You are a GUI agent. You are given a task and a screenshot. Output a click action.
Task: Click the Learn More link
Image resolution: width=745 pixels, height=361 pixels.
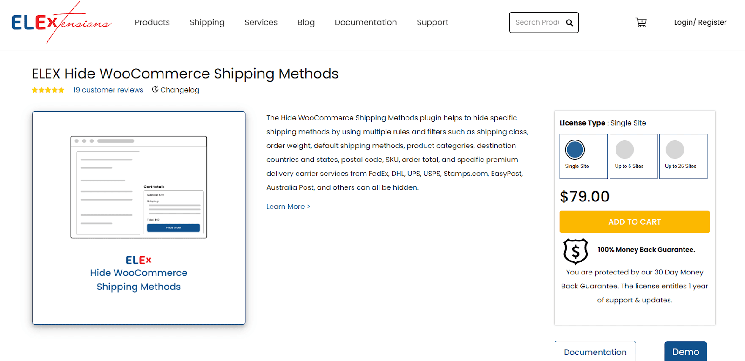pos(288,207)
